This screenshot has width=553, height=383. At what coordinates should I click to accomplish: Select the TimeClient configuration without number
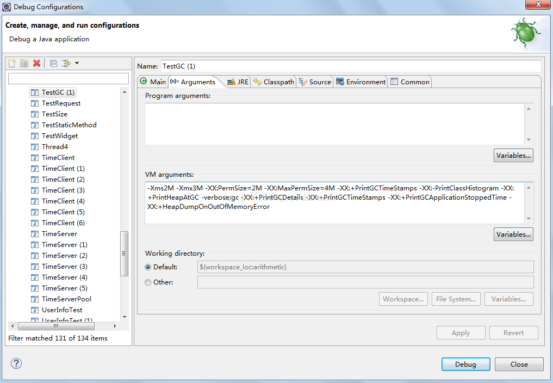click(58, 158)
